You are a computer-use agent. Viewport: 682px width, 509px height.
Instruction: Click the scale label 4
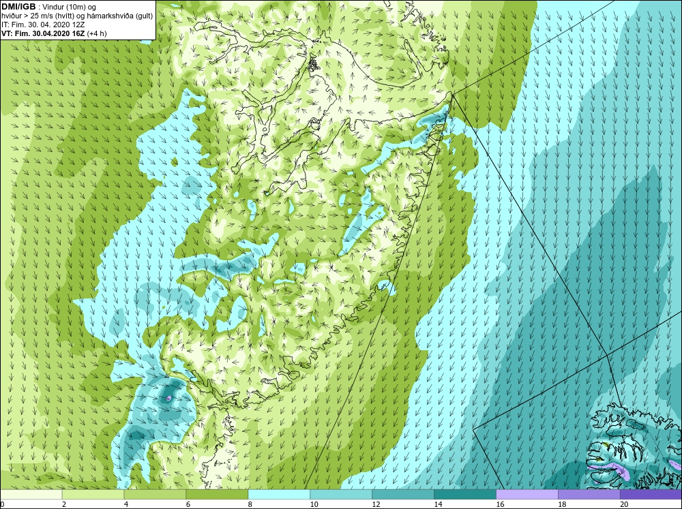(126, 504)
